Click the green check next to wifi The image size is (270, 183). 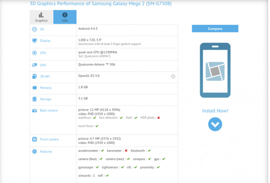(x=107, y=176)
